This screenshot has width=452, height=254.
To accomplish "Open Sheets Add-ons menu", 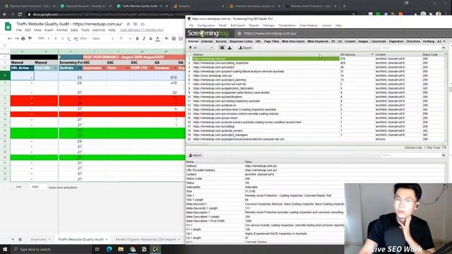I will tap(99, 30).
